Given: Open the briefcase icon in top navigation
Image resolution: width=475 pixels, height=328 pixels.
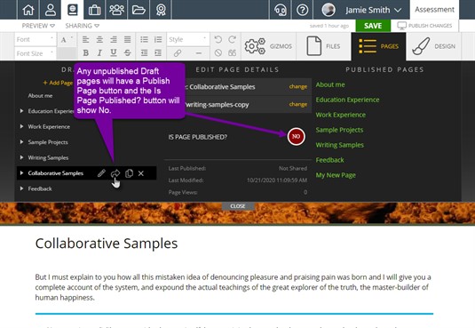Looking at the screenshot, I should tap(94, 10).
